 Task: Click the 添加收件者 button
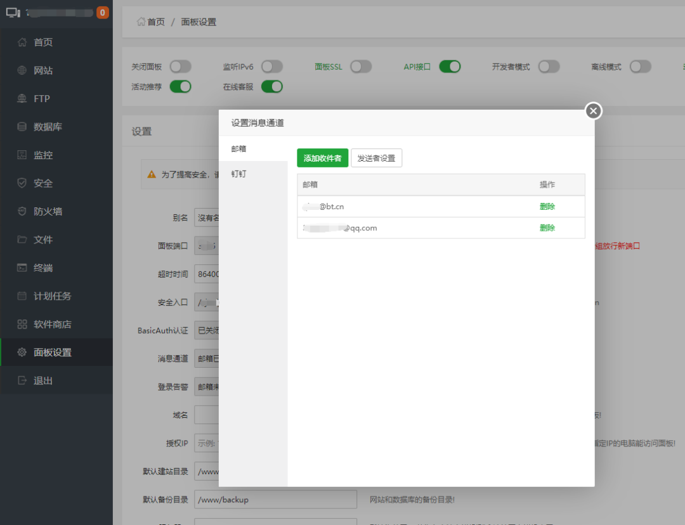322,158
